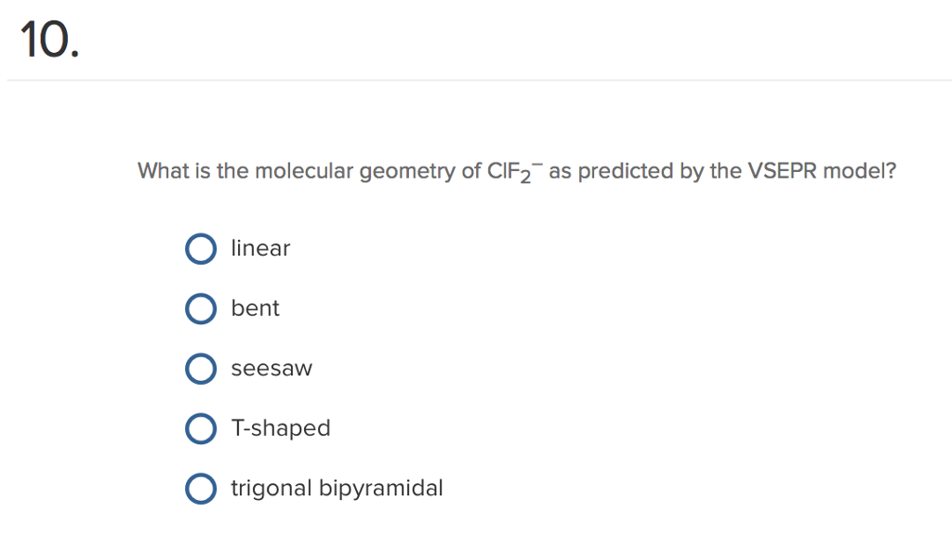This screenshot has height=552, width=952.
Task: Click the radio circle next to seesaw
Action: [x=201, y=368]
